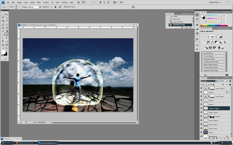
Task: Toggle Quick Mask mode icon
Action: [5, 59]
